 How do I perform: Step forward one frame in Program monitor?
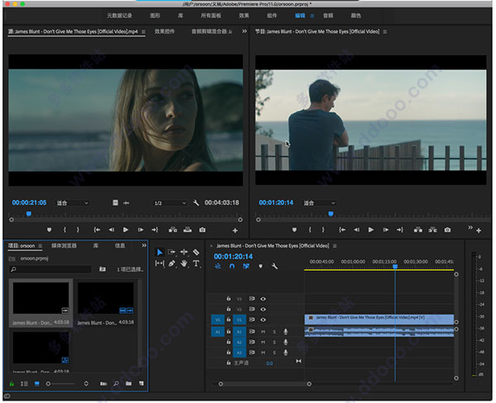tap(385, 230)
